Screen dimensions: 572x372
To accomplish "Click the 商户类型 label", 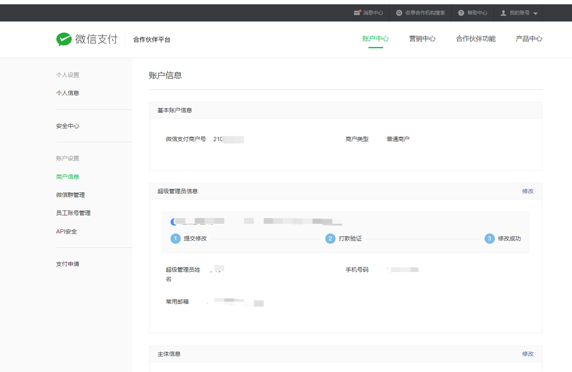I will point(357,139).
